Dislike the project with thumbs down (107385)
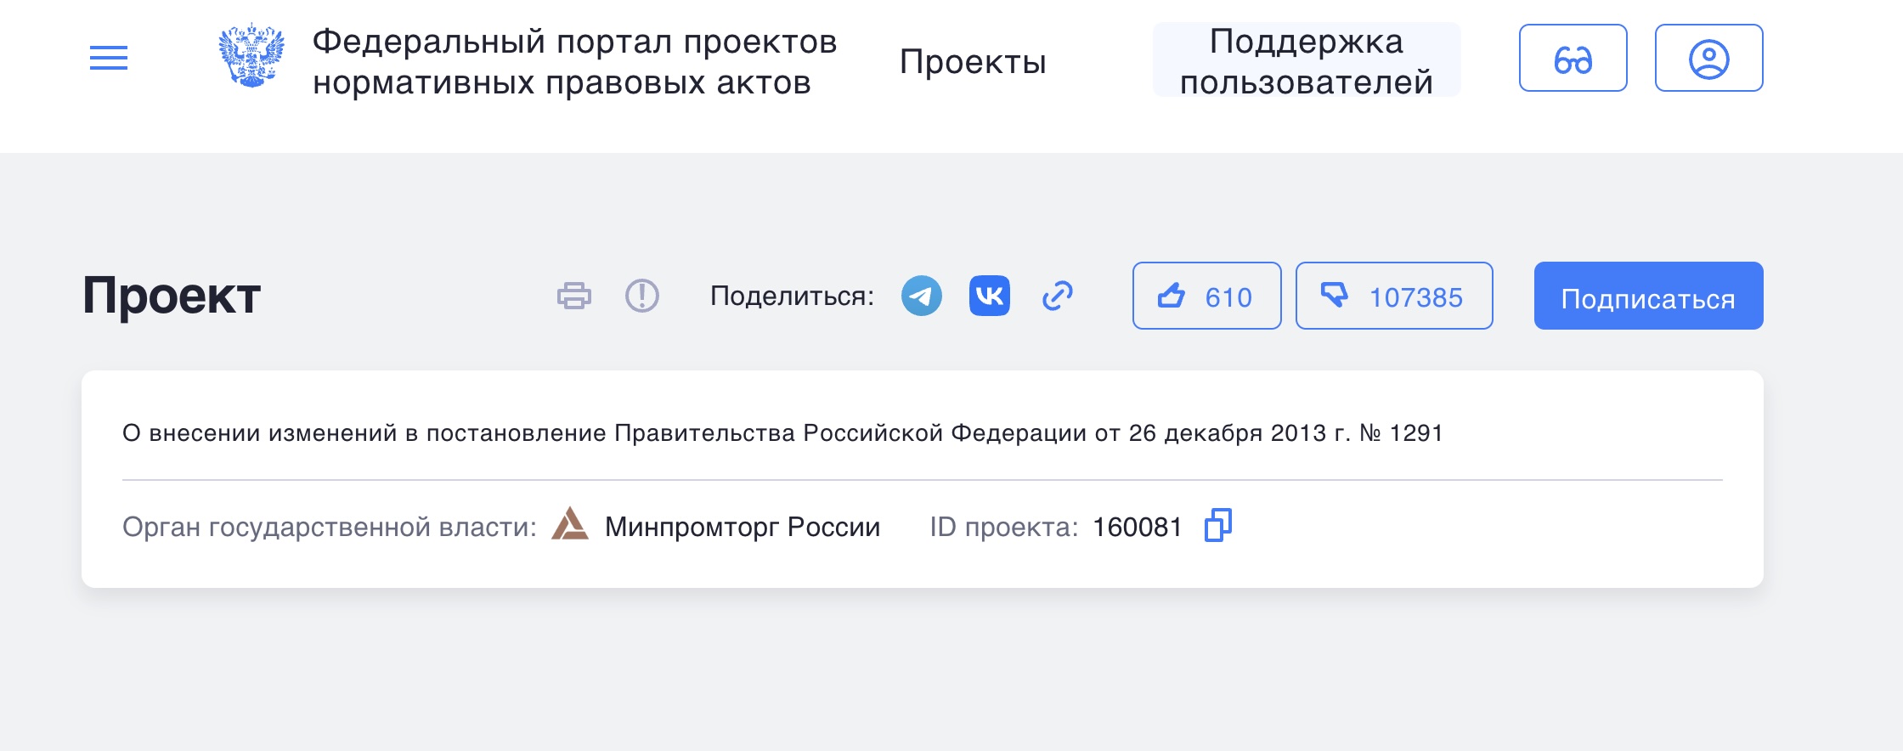The image size is (1903, 751). pyautogui.click(x=1393, y=296)
